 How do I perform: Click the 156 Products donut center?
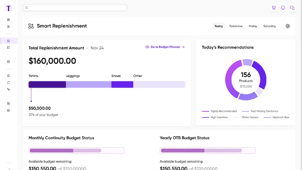pyautogui.click(x=246, y=79)
